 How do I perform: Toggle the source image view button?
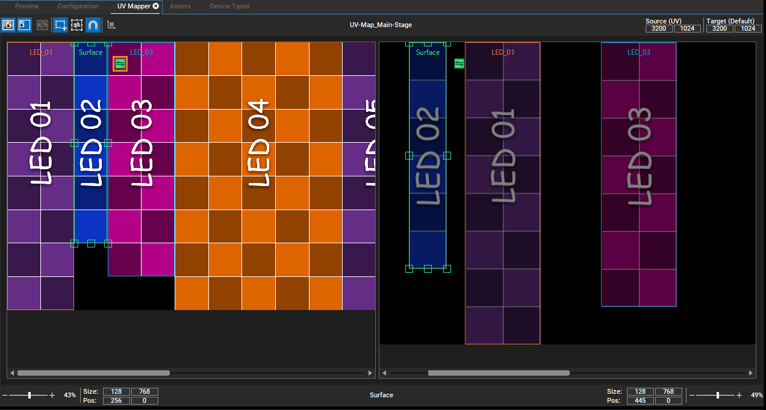click(x=8, y=25)
